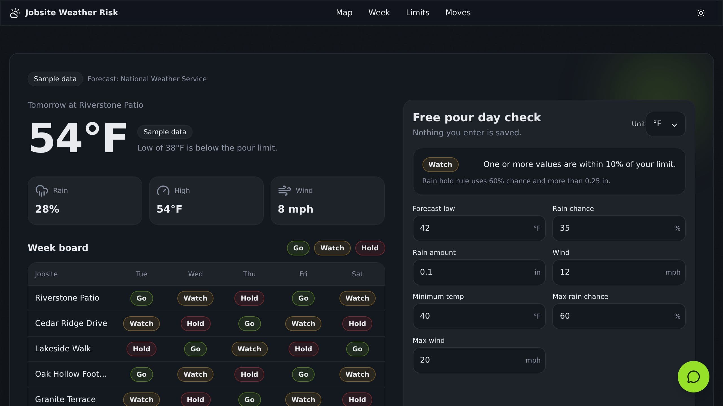Screen dimensions: 723x406
Task: Click the Jobsite Weather Risk title link
Action: click(x=71, y=13)
